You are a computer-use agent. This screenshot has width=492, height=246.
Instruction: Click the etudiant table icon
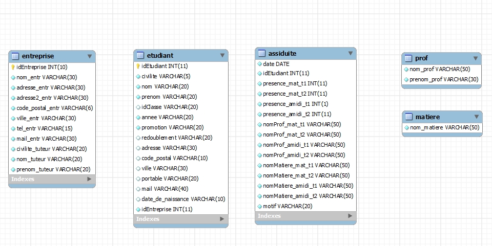pyautogui.click(x=140, y=55)
